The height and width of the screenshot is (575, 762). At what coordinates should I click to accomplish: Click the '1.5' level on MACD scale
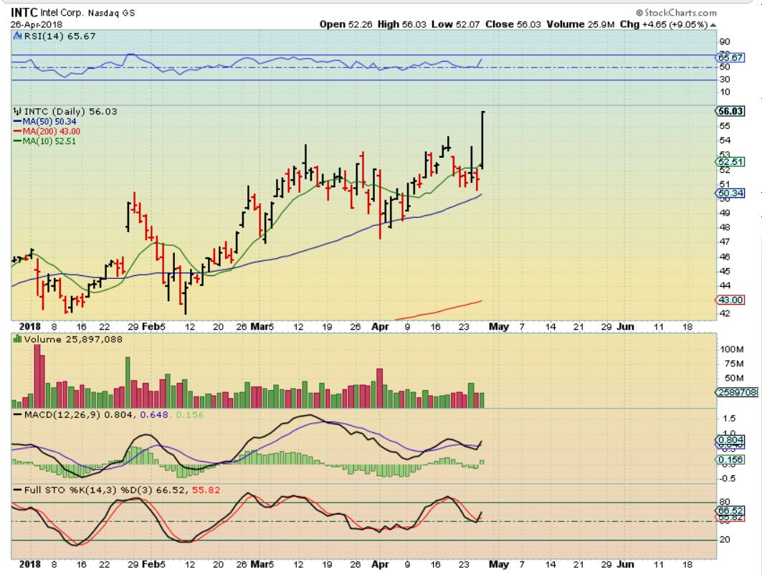[x=728, y=419]
